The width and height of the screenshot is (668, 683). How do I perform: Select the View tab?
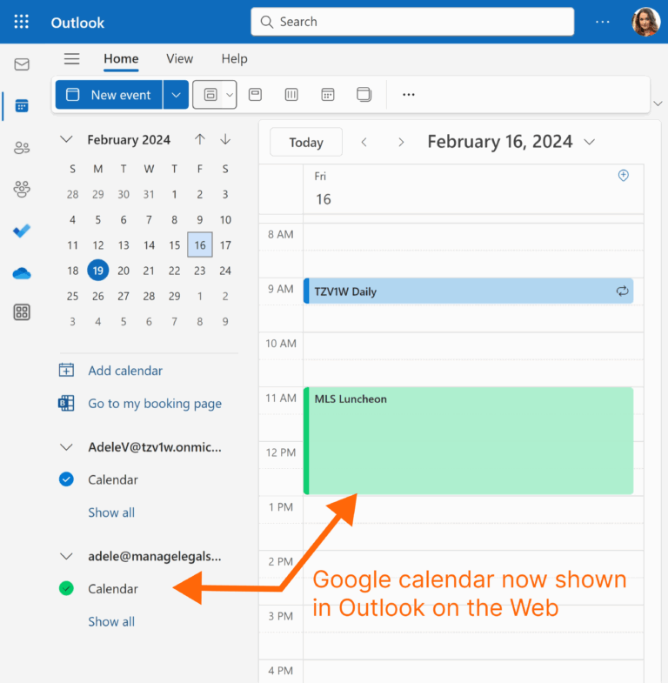[x=179, y=59]
